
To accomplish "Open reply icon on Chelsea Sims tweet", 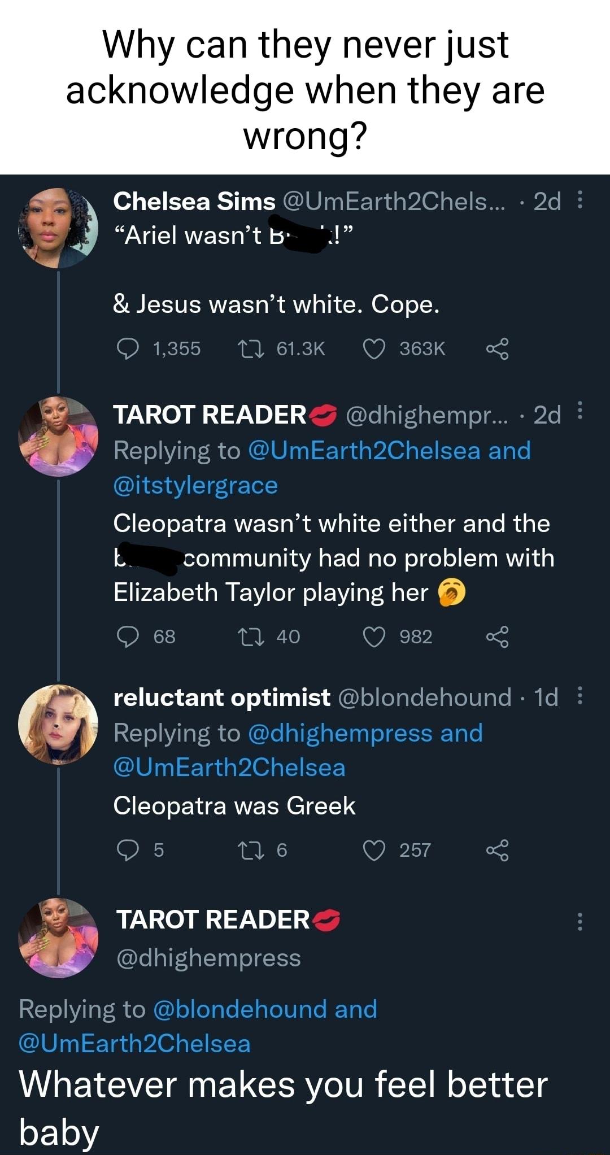I will click(129, 348).
